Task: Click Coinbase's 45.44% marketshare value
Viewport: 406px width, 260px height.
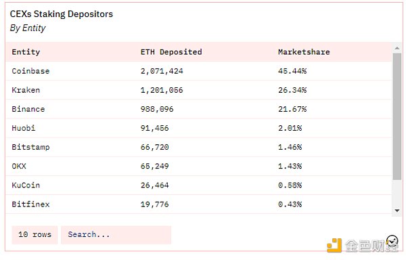Action: pos(292,71)
